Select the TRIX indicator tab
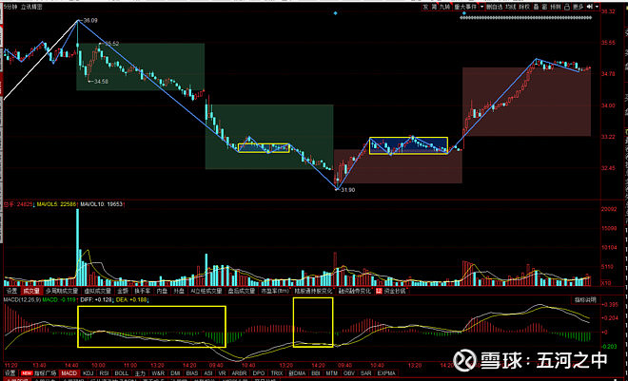Image resolution: width=628 pixels, height=381 pixels. (x=276, y=373)
